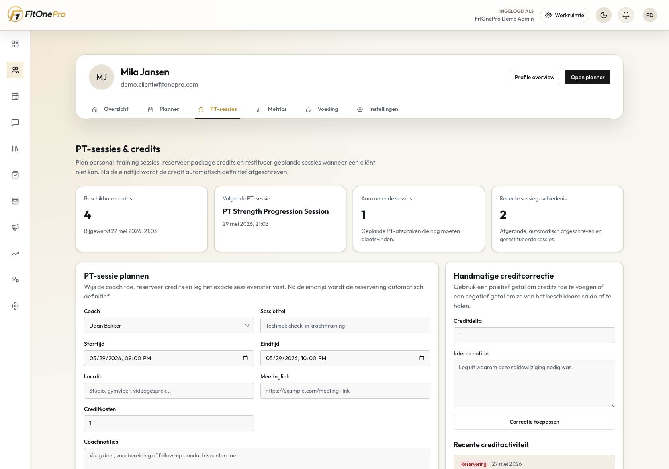
Task: Switch to the Planner tab
Action: point(164,109)
